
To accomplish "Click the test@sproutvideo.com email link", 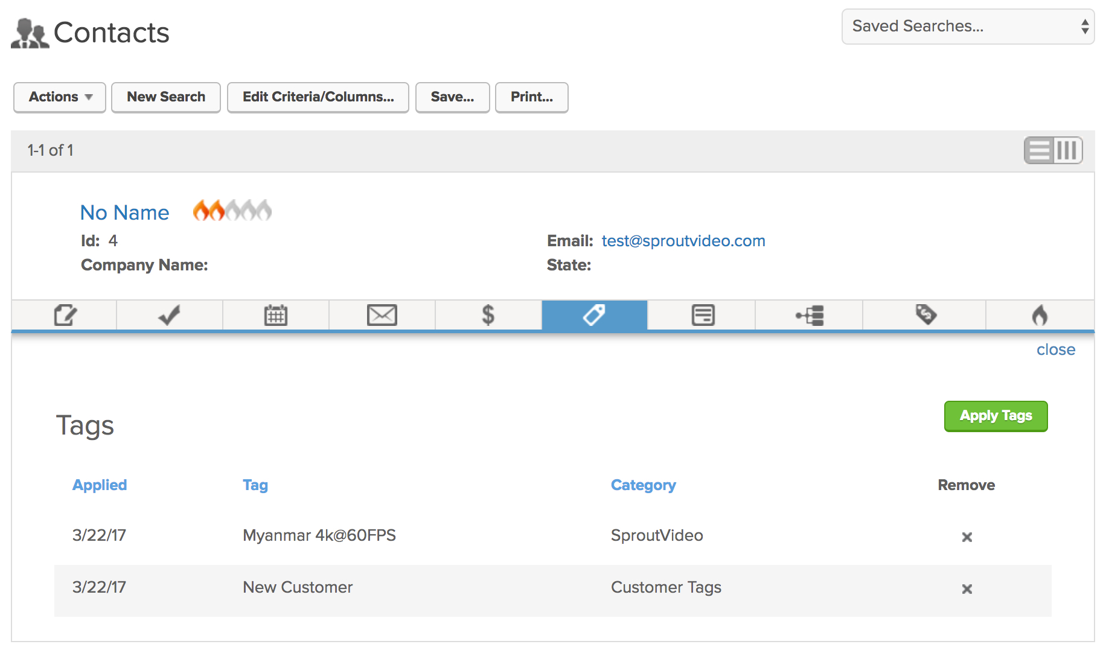I will tap(683, 241).
